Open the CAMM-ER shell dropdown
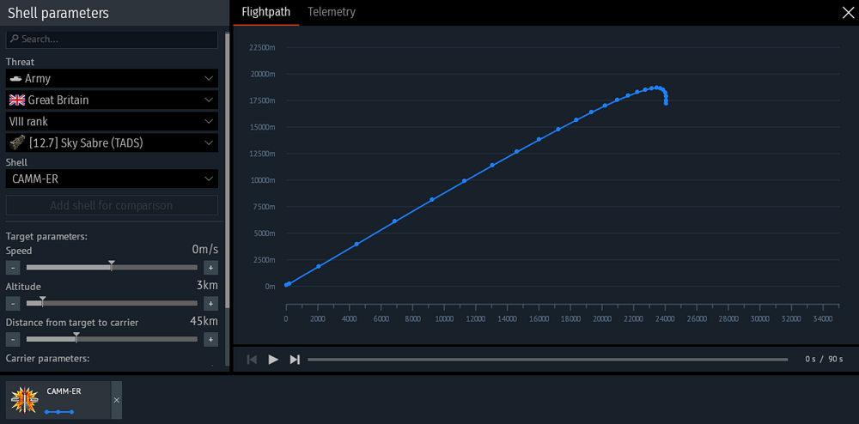Viewport: 859px width, 424px height. (x=112, y=179)
